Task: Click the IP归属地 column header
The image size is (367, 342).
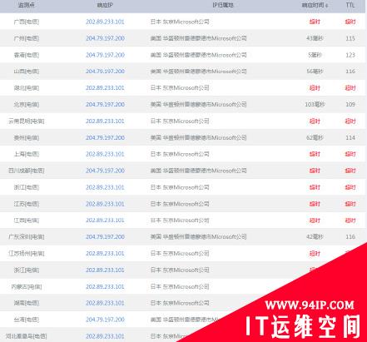Action: tap(223, 5)
